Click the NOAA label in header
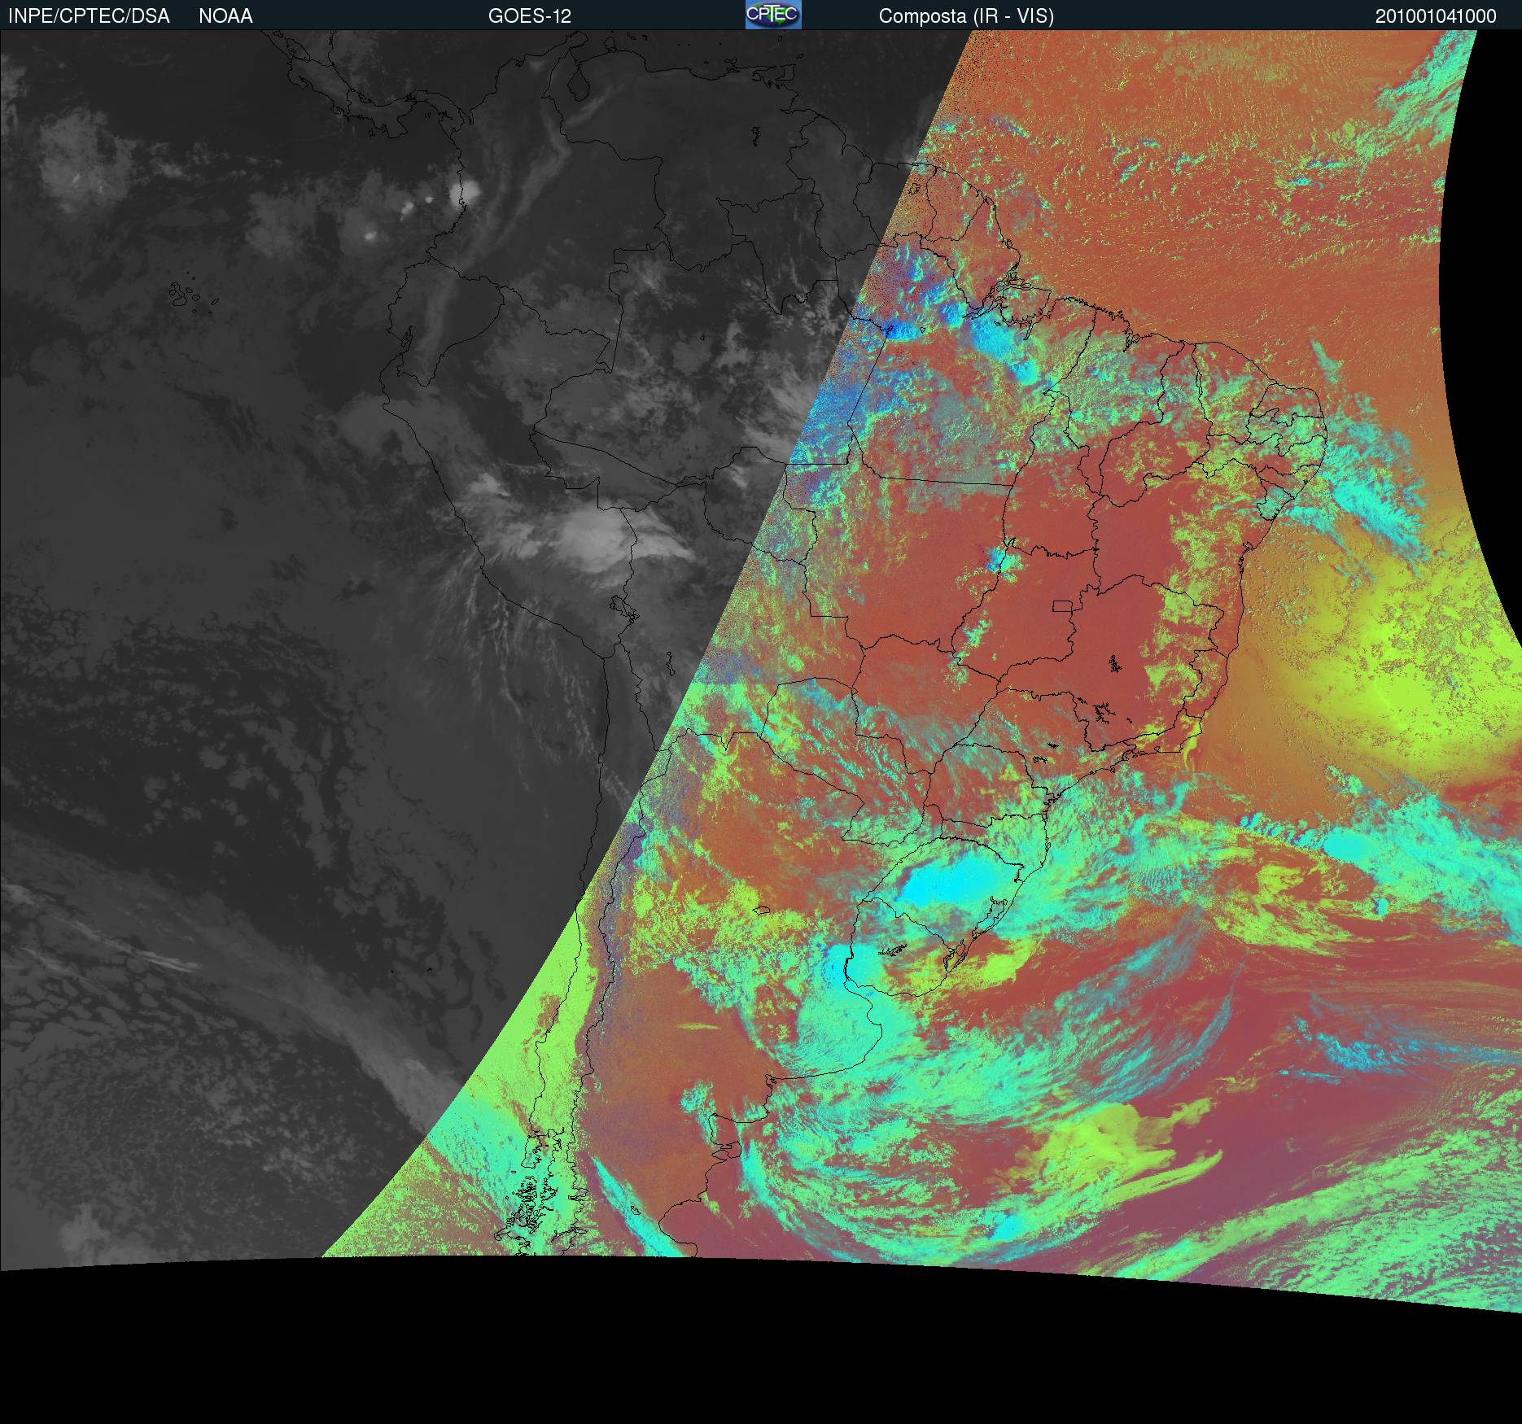1522x1424 pixels. 225,16
